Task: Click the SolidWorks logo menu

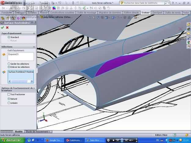Action: [11, 3]
